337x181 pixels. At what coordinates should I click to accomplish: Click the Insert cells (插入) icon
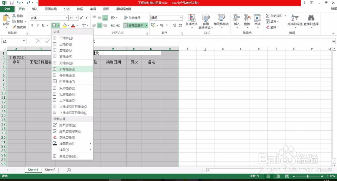(x=237, y=21)
